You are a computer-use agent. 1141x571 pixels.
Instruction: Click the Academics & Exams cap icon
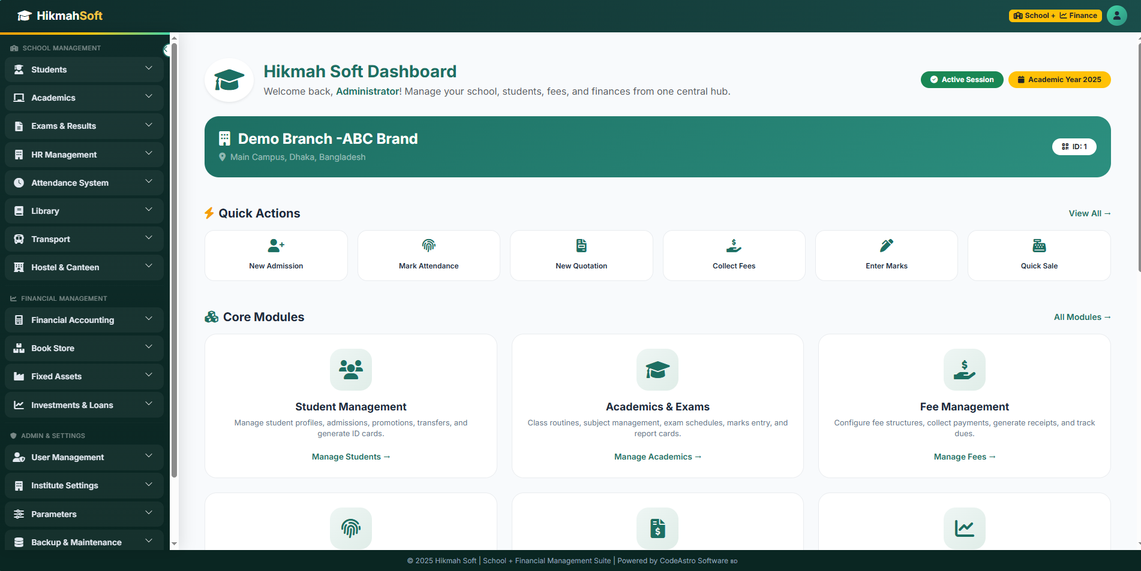click(657, 370)
